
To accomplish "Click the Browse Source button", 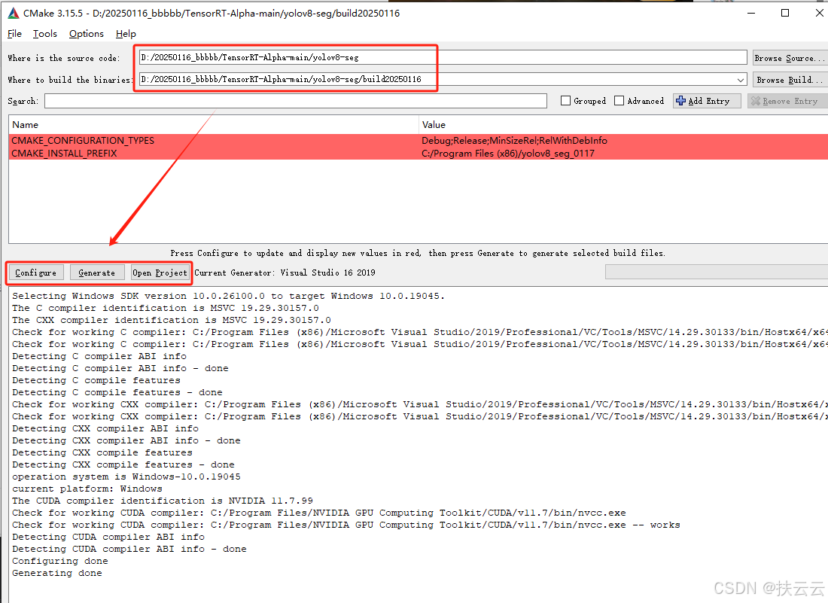I will tap(790, 58).
